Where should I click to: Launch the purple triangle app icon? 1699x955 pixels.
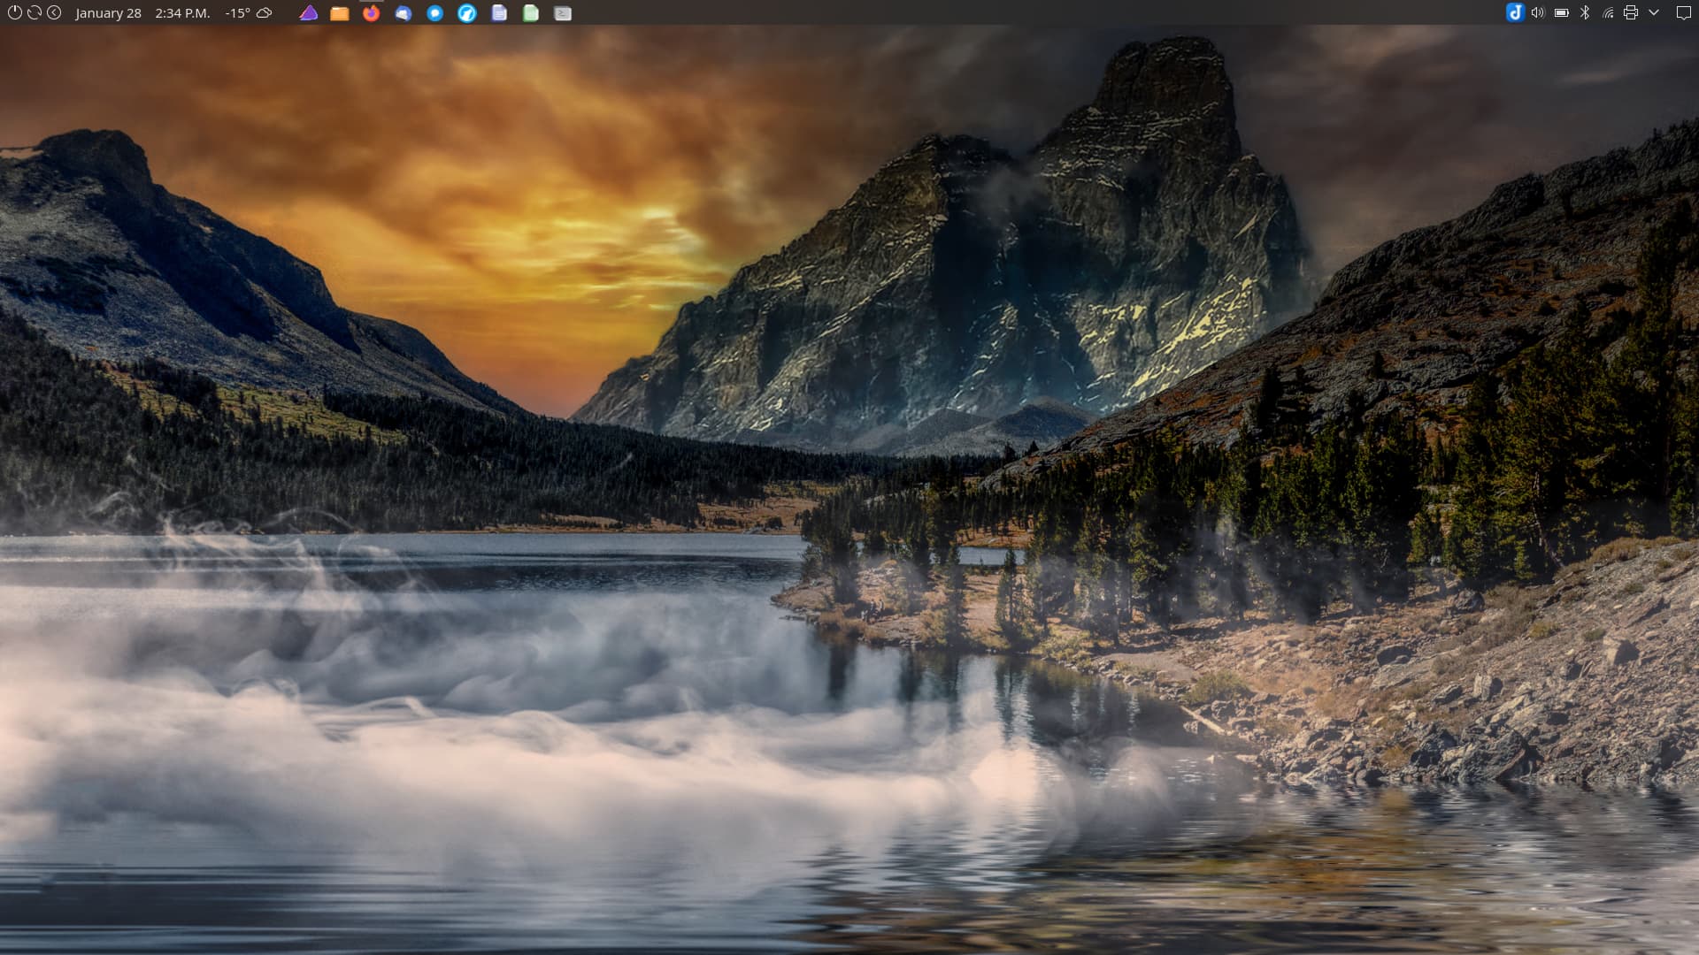(x=308, y=13)
